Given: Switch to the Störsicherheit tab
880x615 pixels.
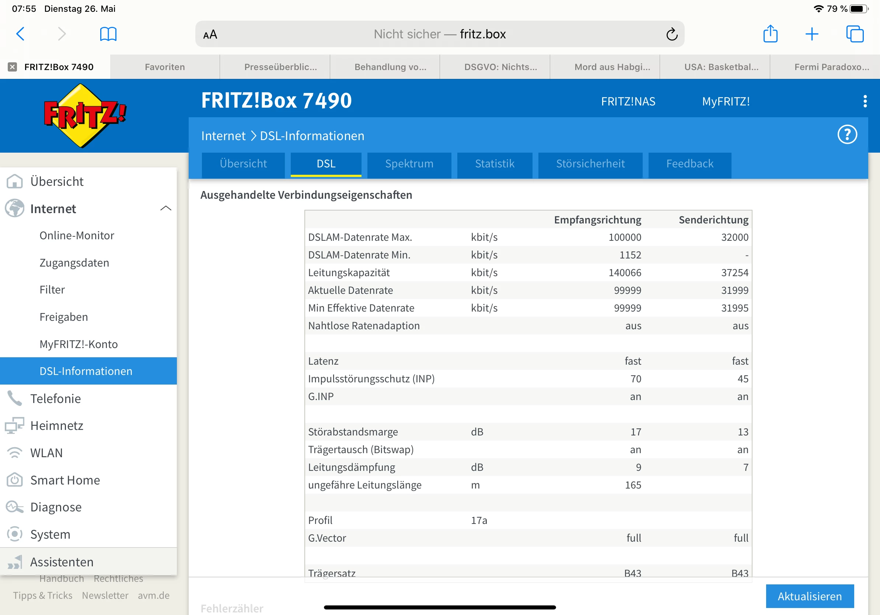Looking at the screenshot, I should click(x=590, y=164).
